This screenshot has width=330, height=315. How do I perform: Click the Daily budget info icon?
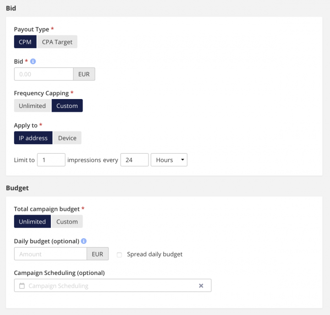[83, 241]
